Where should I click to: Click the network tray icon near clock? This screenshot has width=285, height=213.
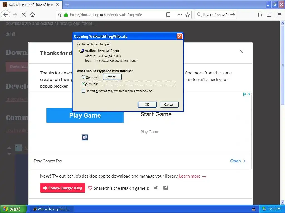click(264, 209)
